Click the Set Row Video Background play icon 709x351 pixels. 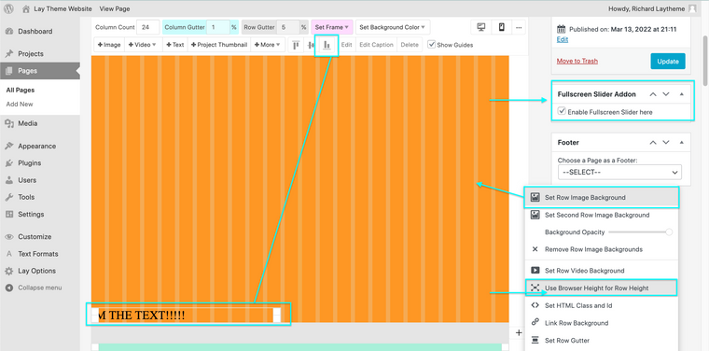pyautogui.click(x=535, y=271)
